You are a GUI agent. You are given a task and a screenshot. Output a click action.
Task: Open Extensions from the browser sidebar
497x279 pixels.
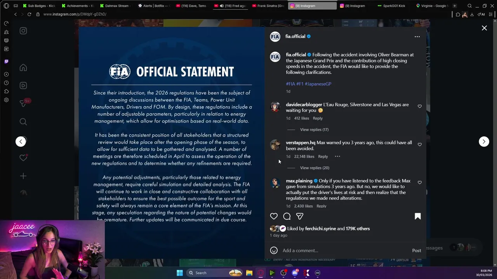6,91
